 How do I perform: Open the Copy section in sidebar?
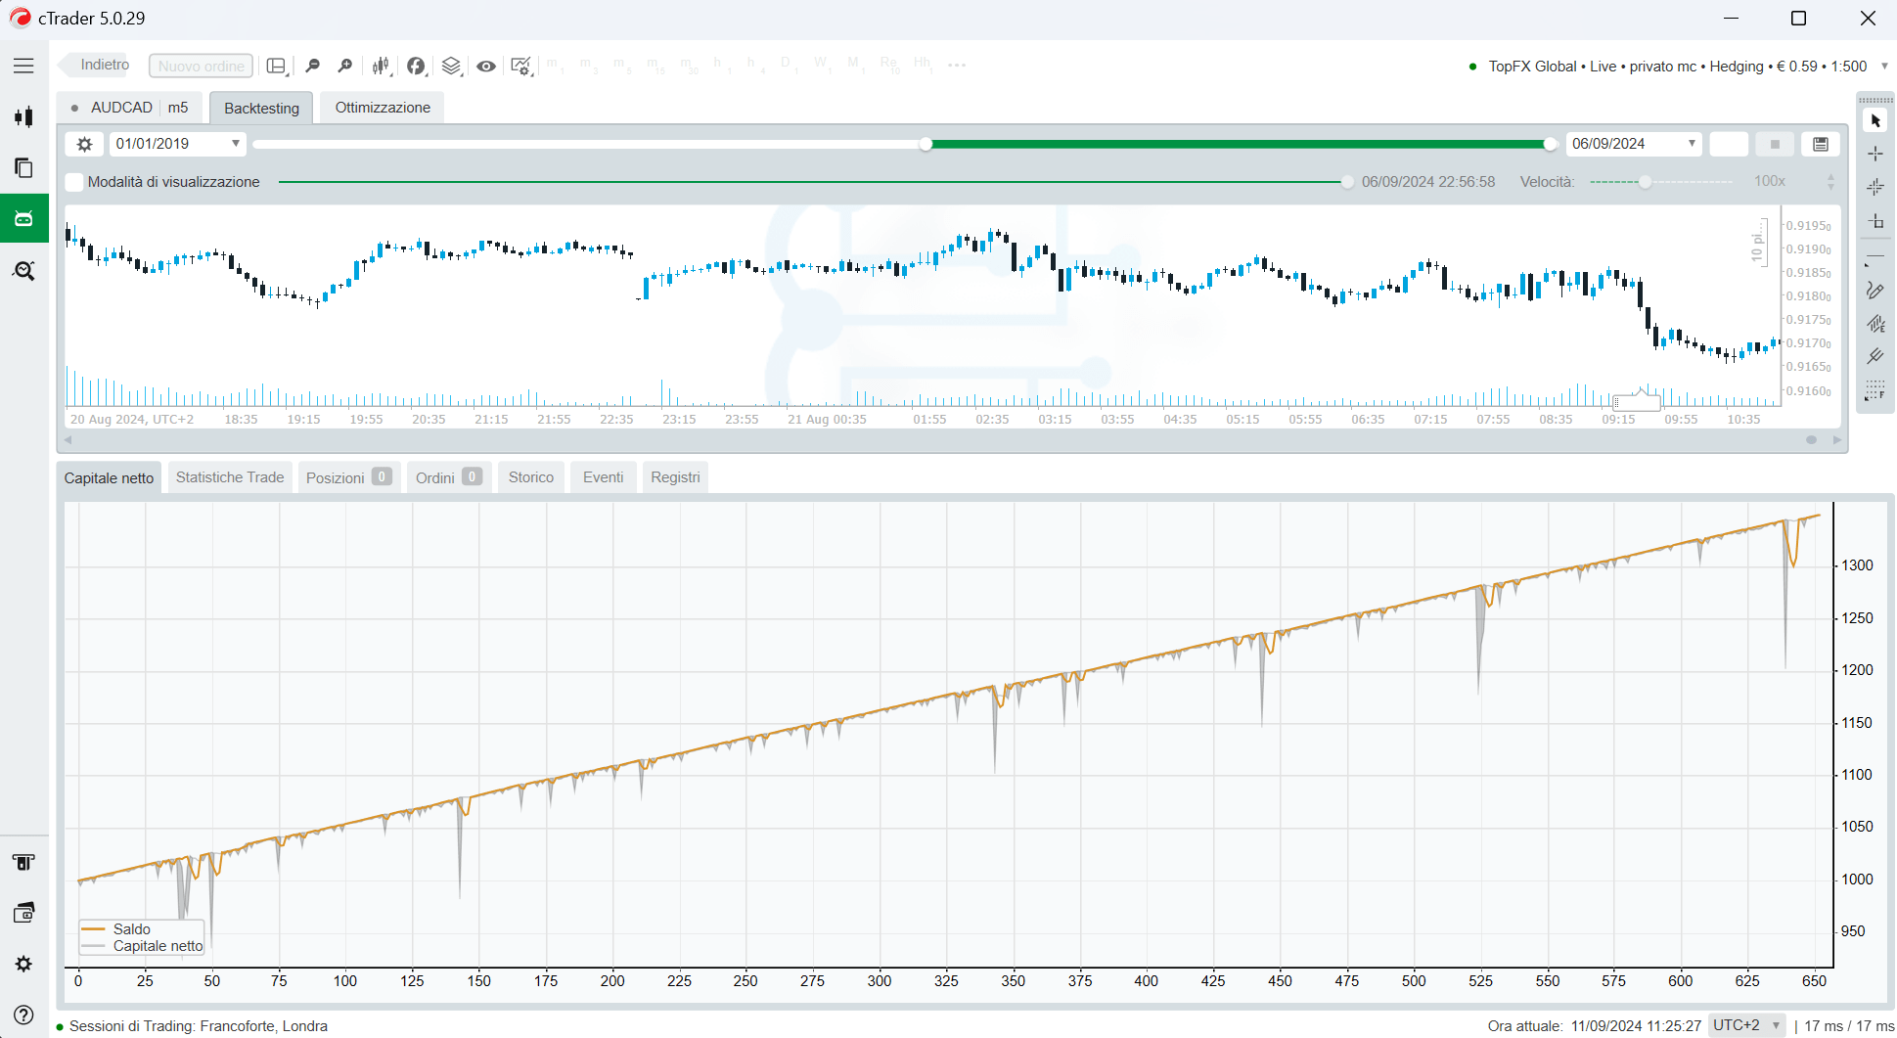pyautogui.click(x=23, y=168)
